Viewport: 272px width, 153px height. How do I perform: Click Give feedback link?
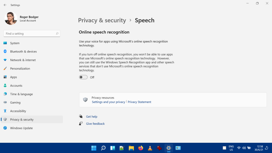tap(95, 124)
